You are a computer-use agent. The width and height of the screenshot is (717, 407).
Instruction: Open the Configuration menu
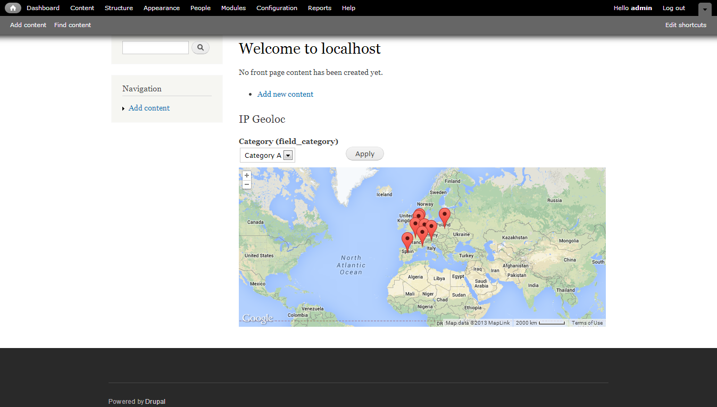click(x=277, y=7)
